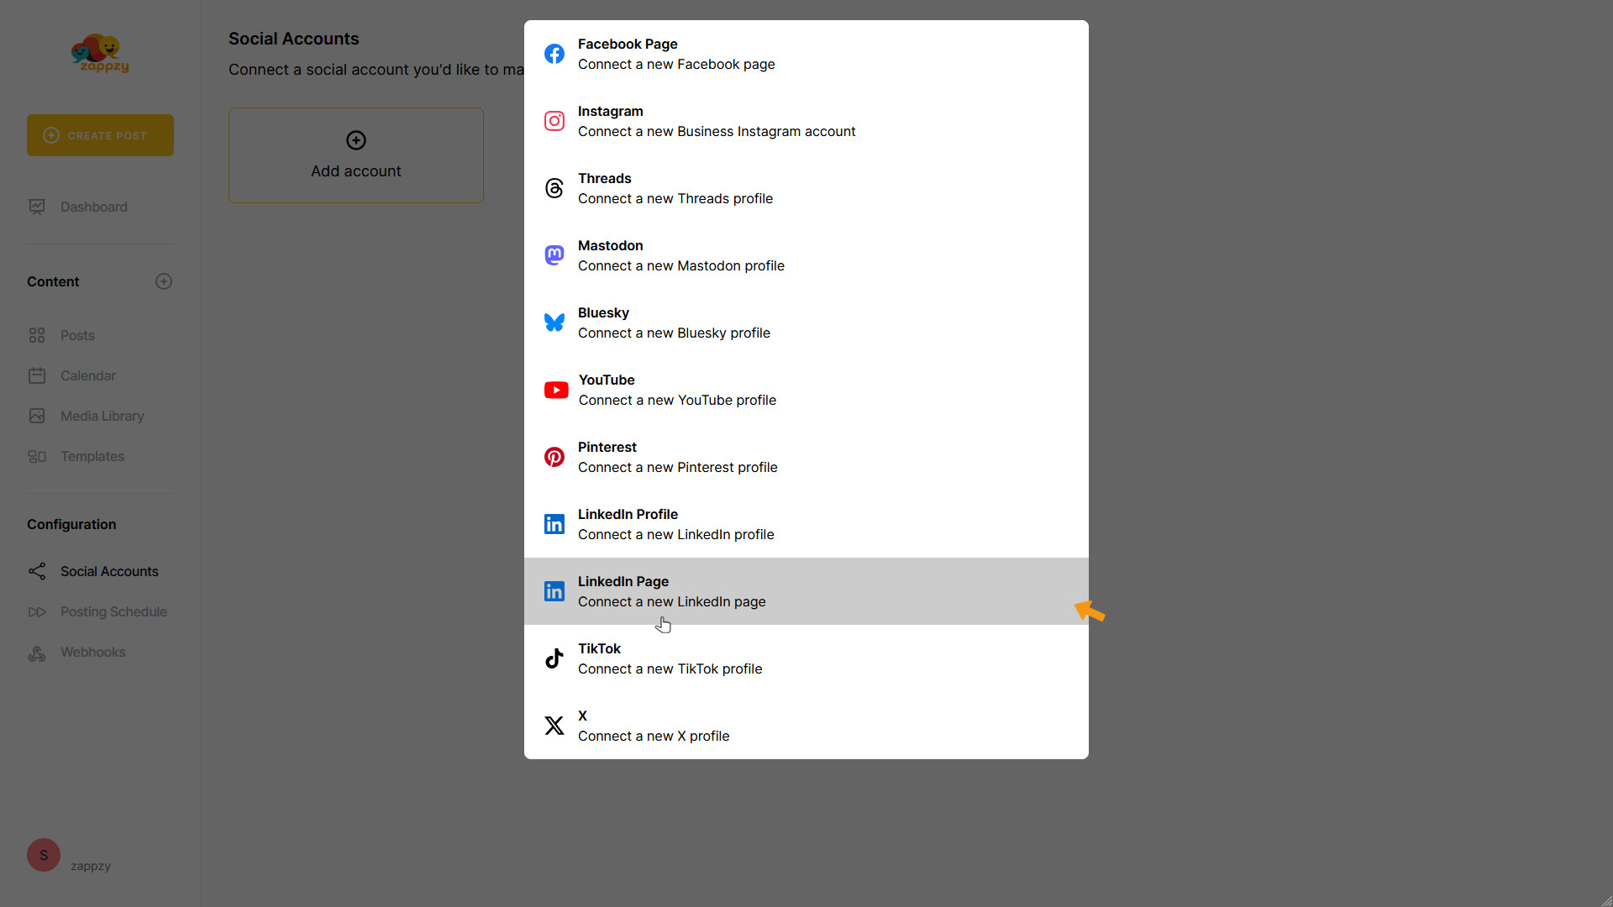Image resolution: width=1613 pixels, height=907 pixels.
Task: Click the Social Accounts page heading
Action: pos(294,39)
